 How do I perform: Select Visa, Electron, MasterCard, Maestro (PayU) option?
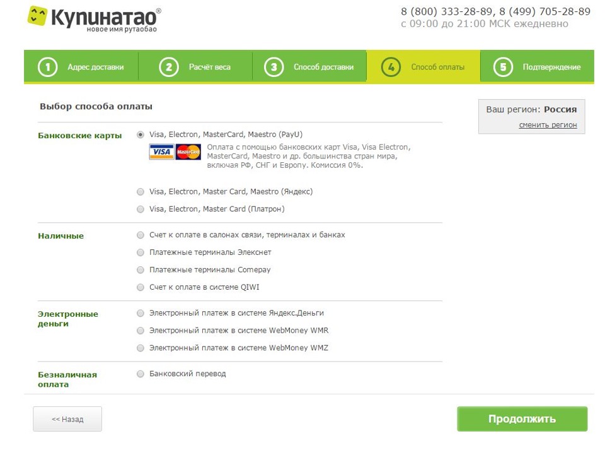[141, 134]
